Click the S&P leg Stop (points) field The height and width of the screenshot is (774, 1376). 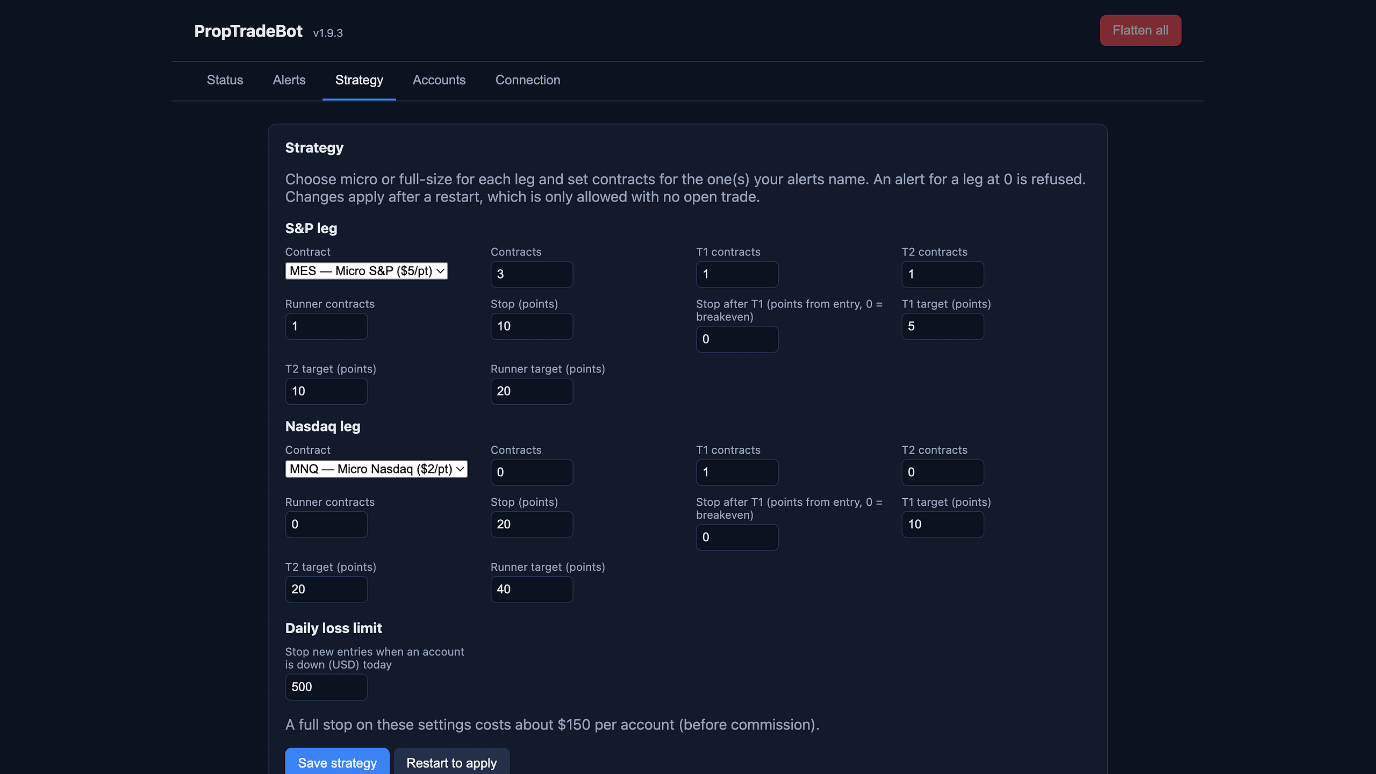[x=532, y=326]
